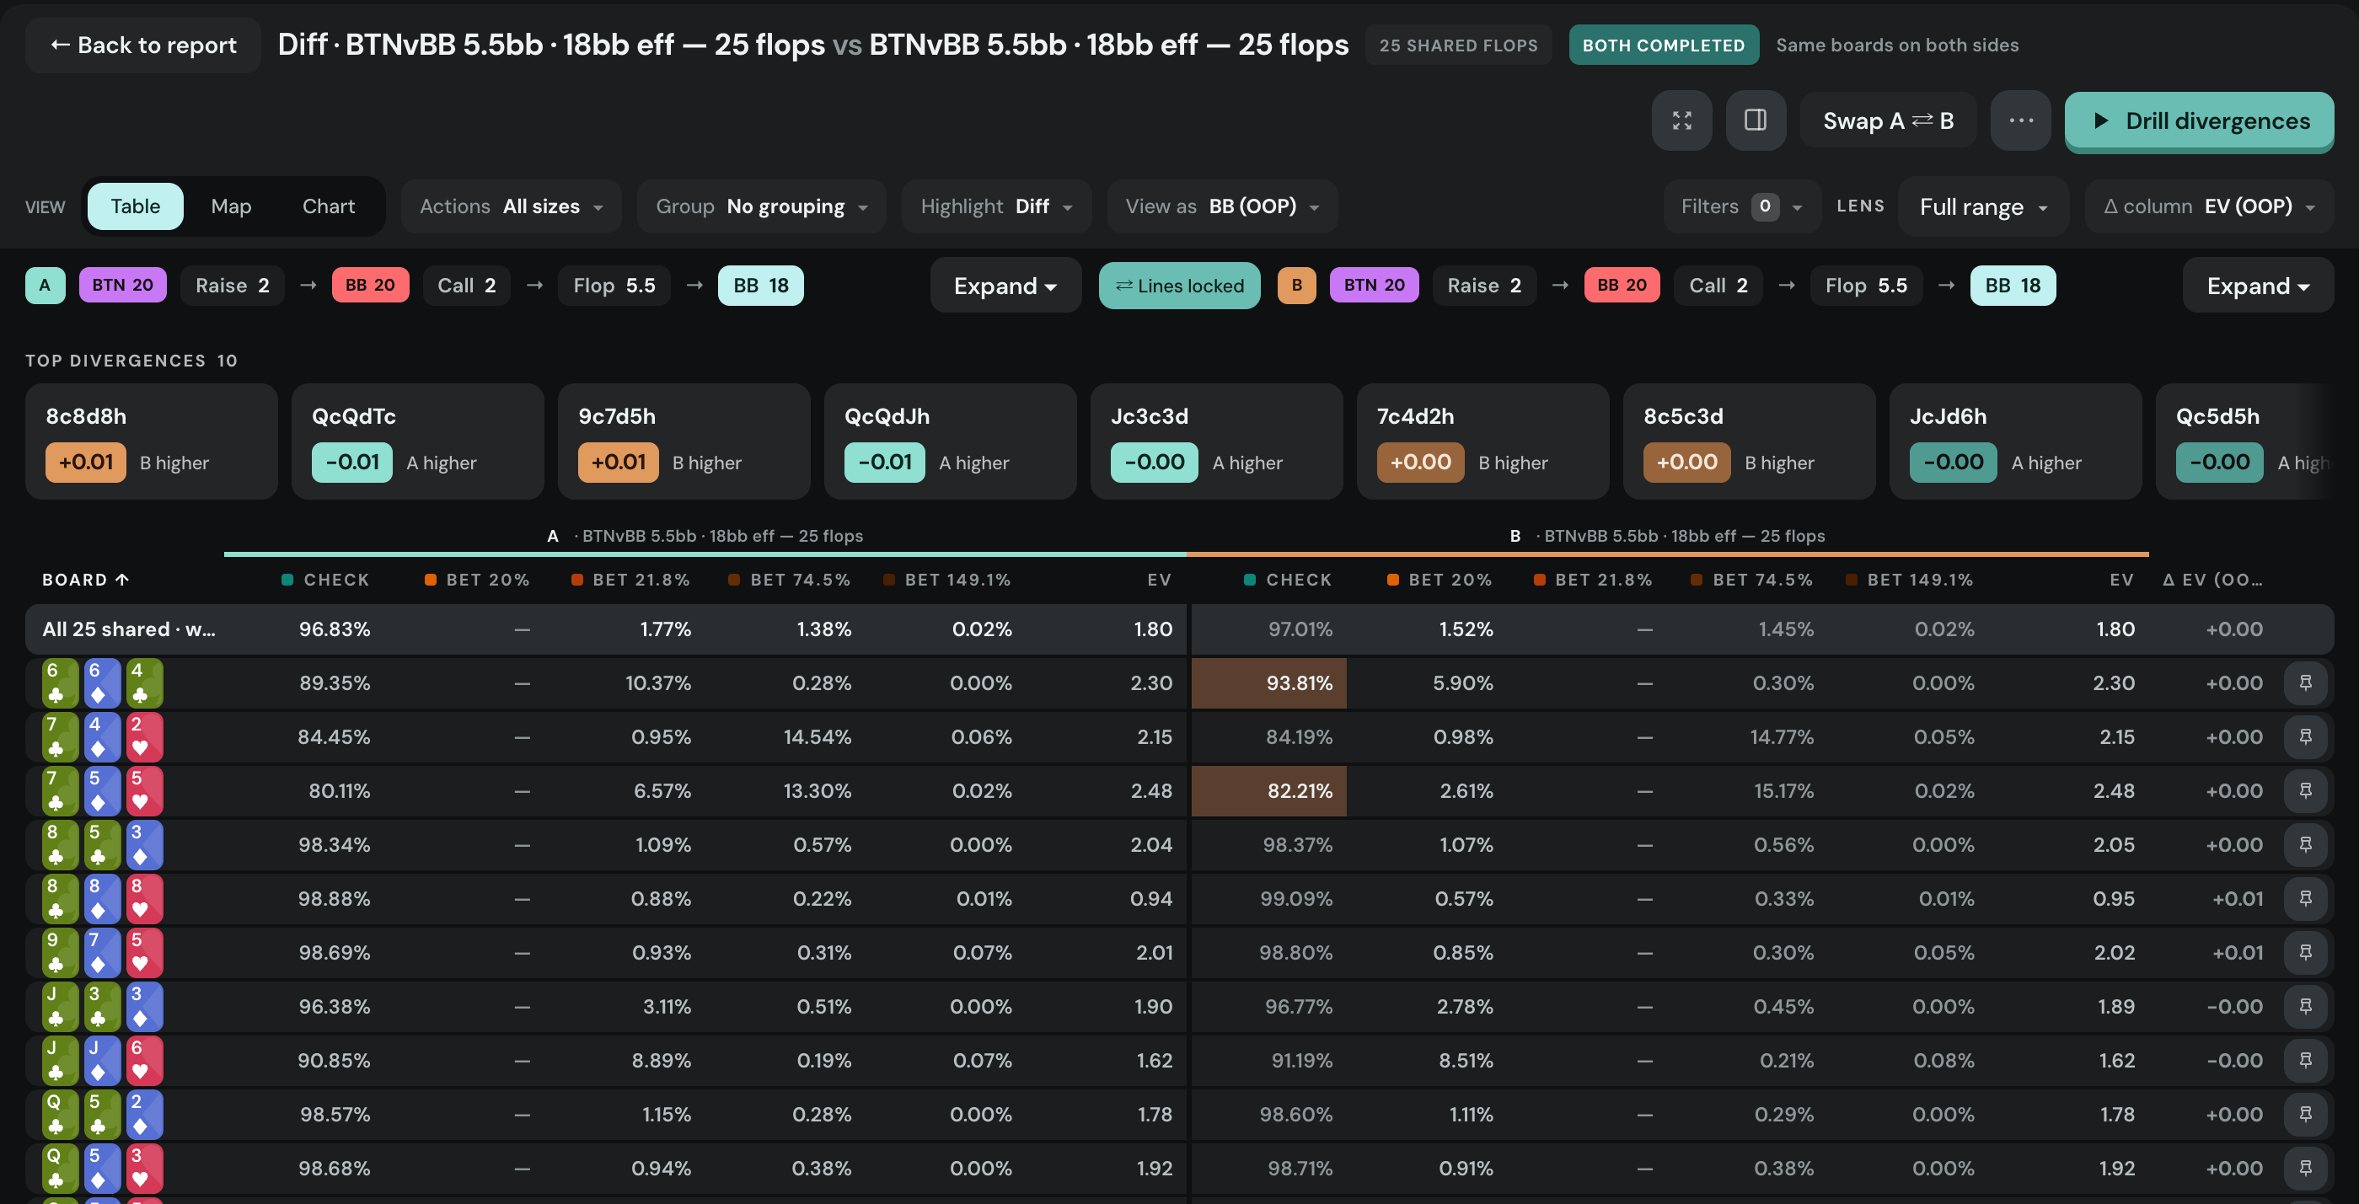Click side A Flop 5.5 chip
The height and width of the screenshot is (1204, 2359).
(x=614, y=286)
